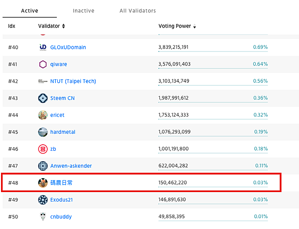Open the 碼農日常 validator link
299x229 pixels.
point(61,183)
